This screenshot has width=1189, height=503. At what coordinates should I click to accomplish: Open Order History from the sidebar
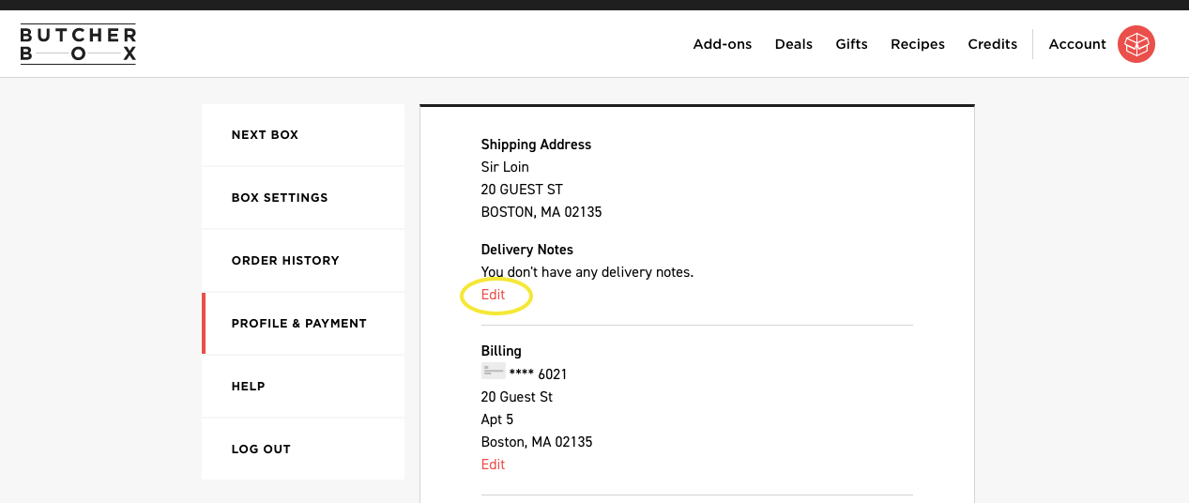click(285, 261)
